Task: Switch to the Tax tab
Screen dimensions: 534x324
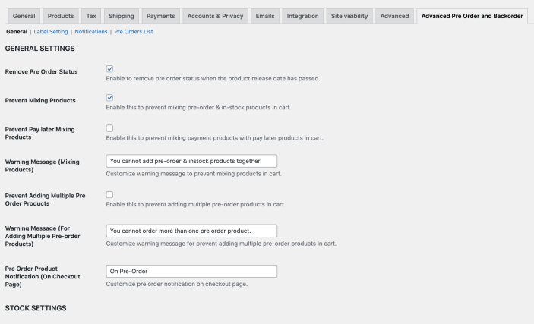Action: [x=91, y=16]
